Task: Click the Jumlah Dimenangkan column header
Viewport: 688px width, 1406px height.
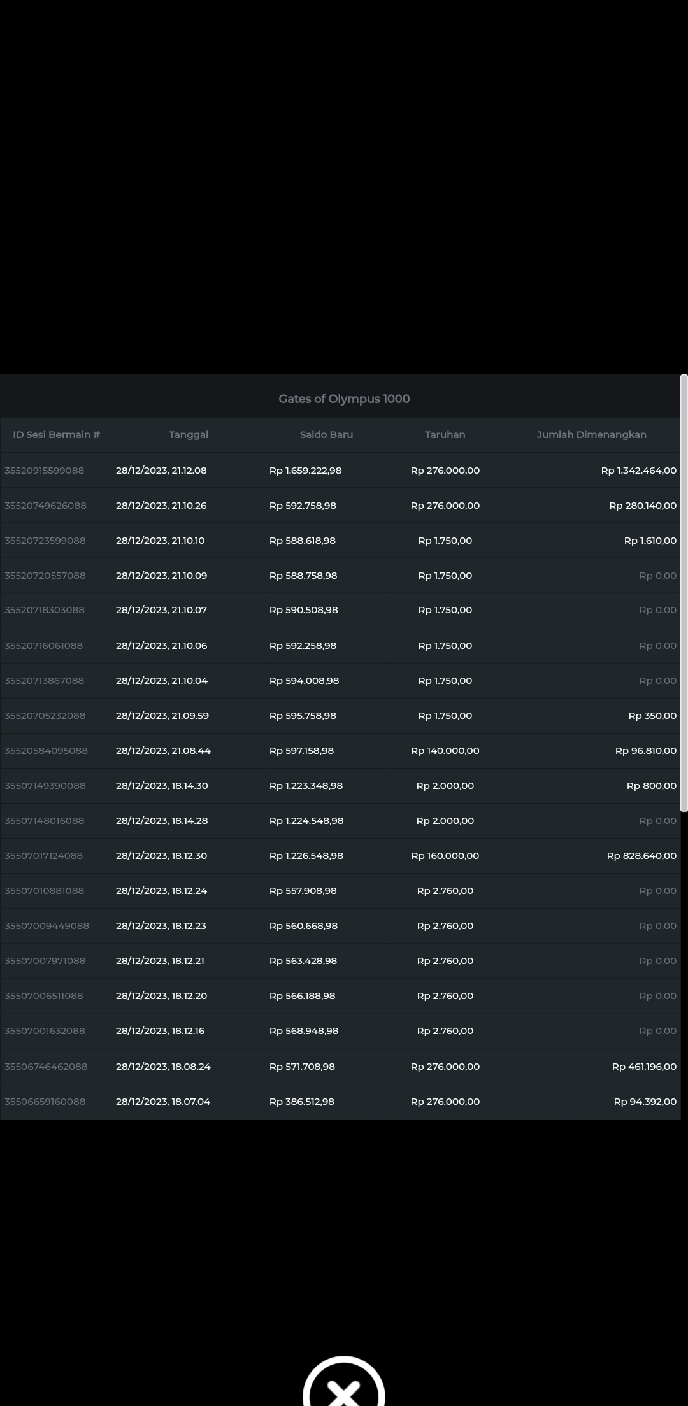Action: coord(591,435)
